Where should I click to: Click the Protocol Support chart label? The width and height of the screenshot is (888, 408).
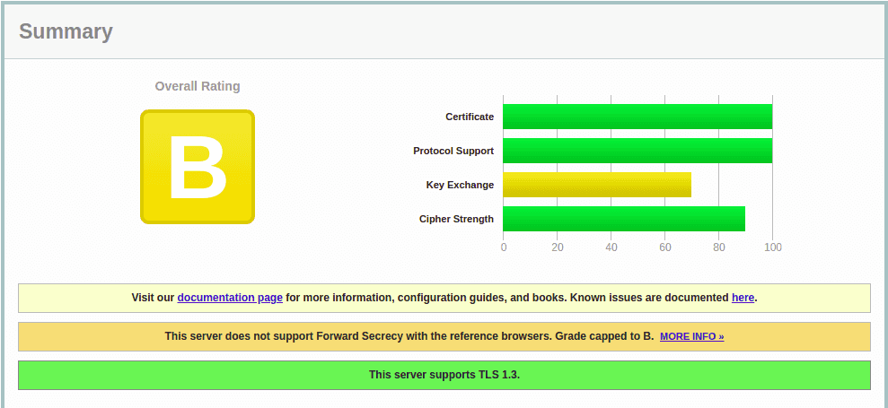point(453,151)
